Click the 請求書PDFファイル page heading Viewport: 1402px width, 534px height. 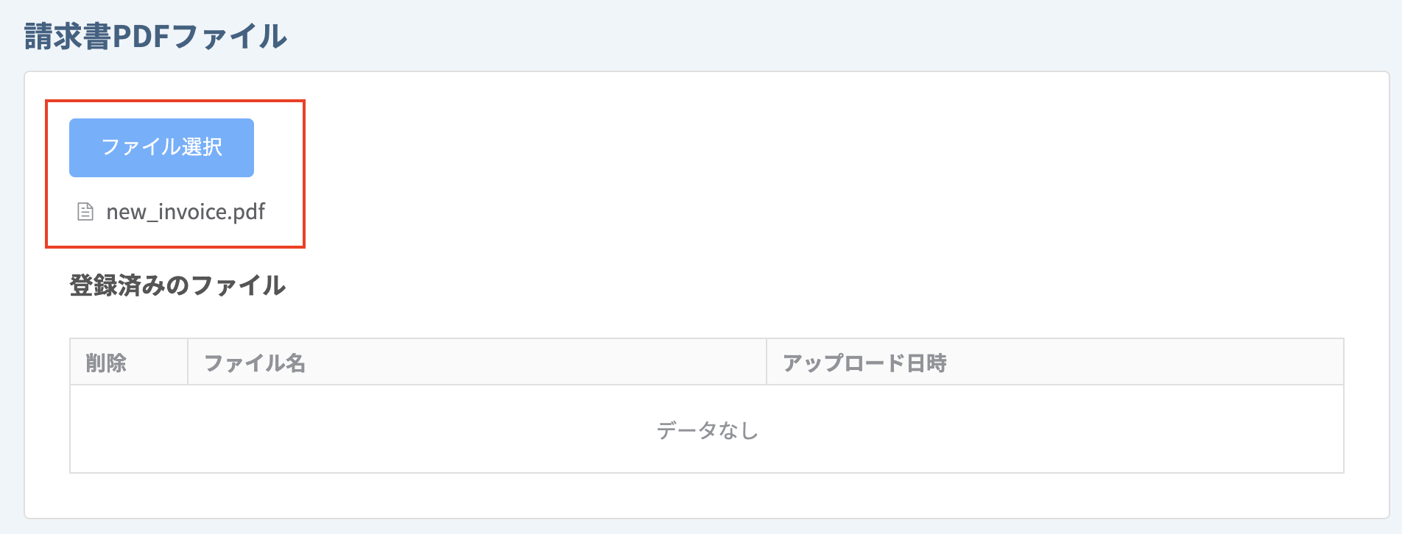pos(155,36)
